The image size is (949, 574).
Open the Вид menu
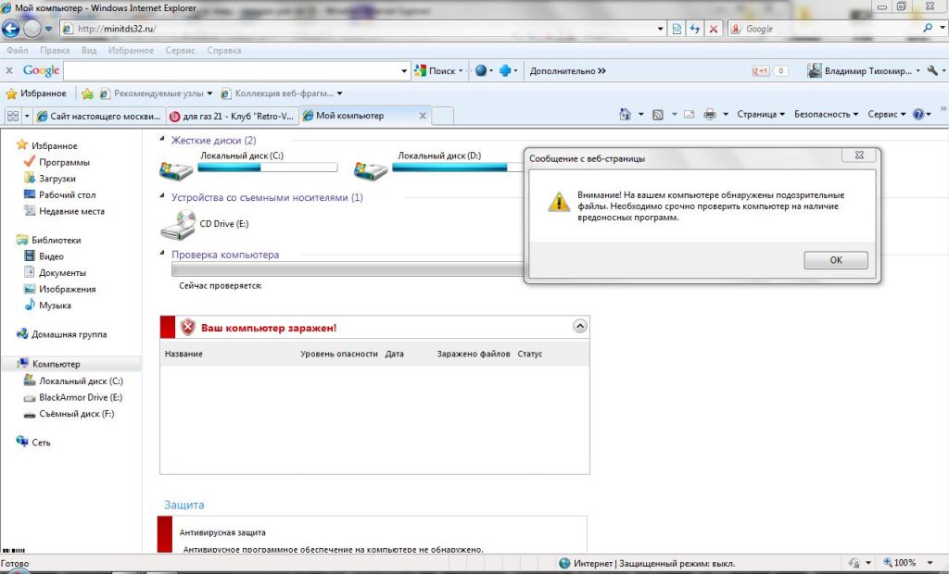(89, 50)
